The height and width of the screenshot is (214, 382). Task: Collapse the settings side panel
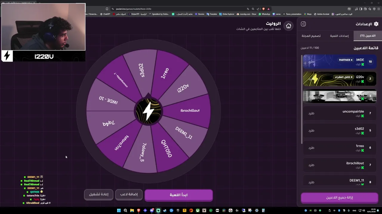click(x=303, y=24)
